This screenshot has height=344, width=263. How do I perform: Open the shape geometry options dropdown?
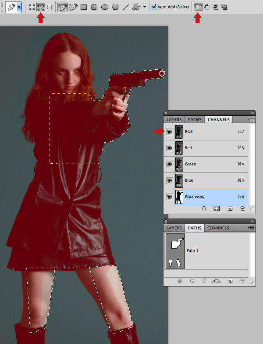145,7
